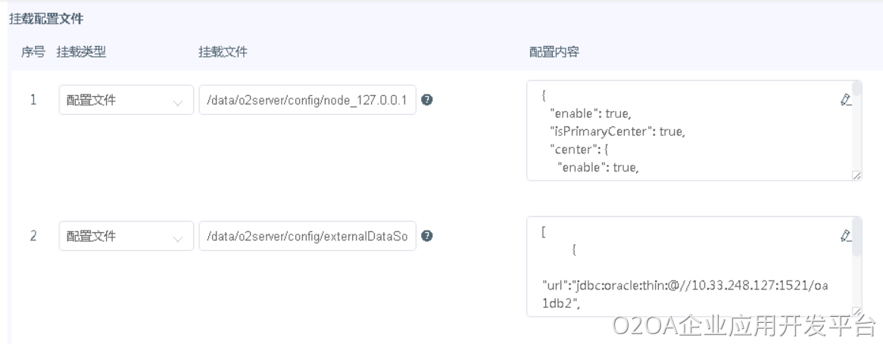Focus the /data/o2server/config/externalDataSo path field

[307, 236]
